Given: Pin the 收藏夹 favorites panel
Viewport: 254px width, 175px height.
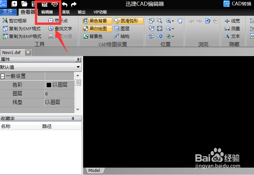Looking at the screenshot, I should [73, 119].
